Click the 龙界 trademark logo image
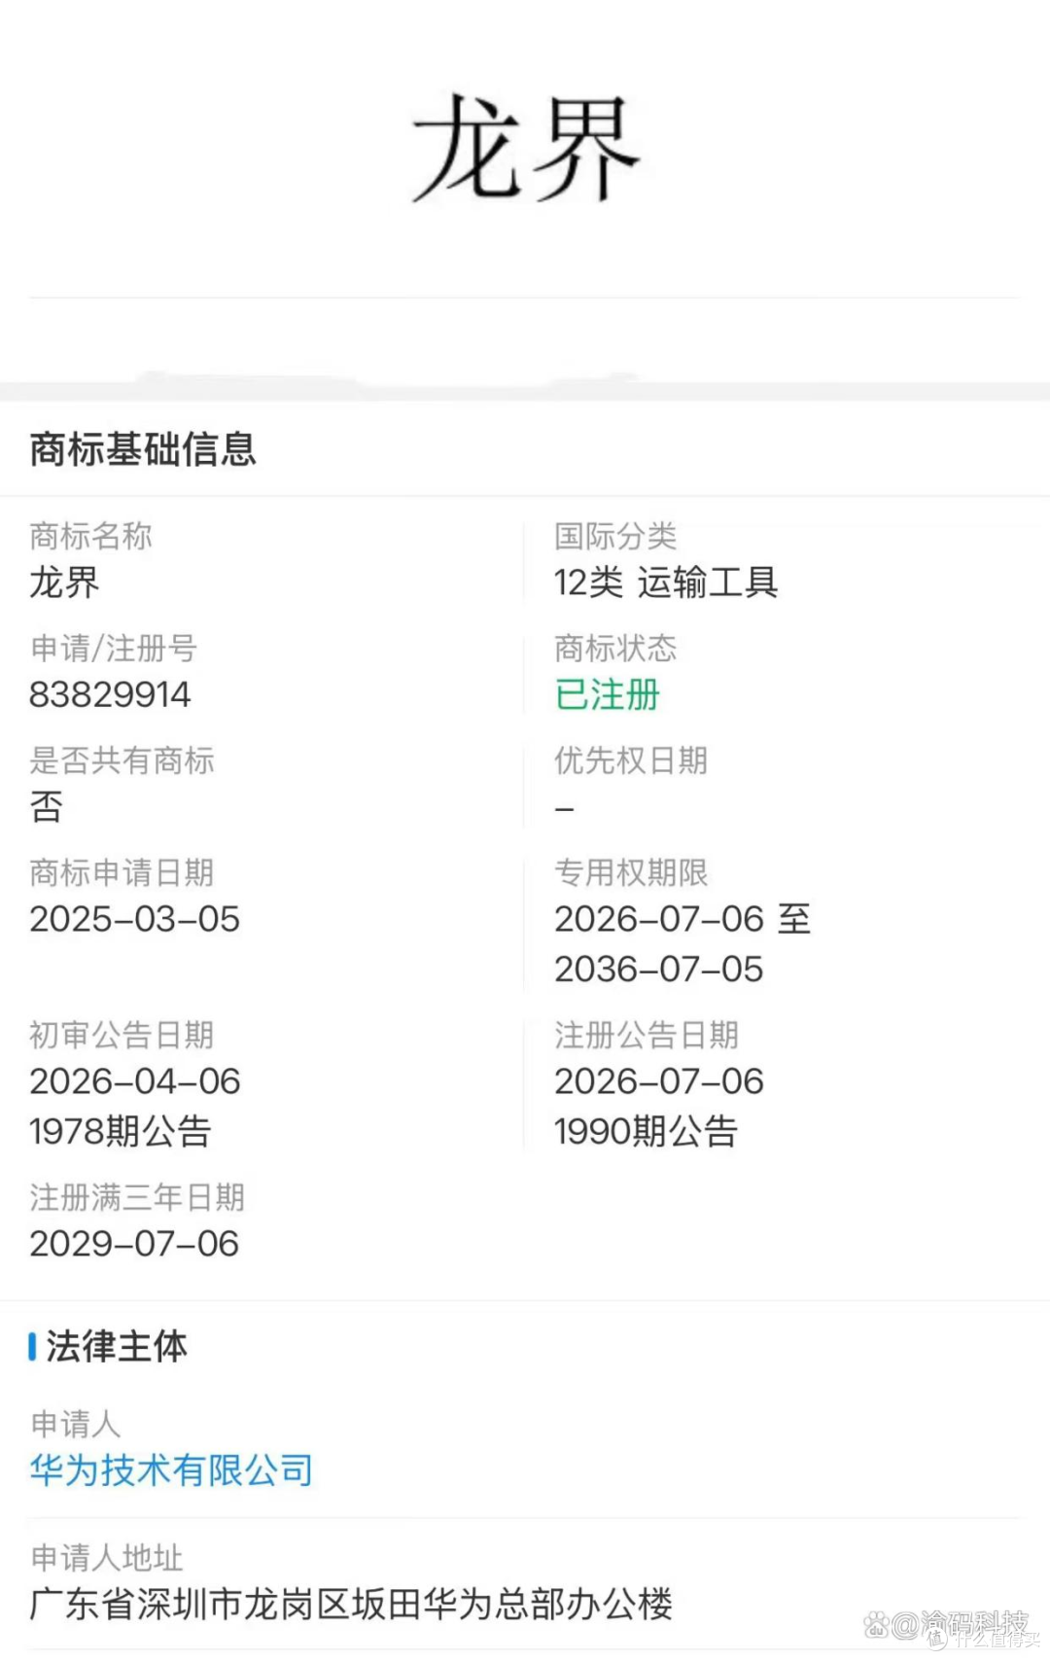The image size is (1050, 1661). tap(525, 148)
